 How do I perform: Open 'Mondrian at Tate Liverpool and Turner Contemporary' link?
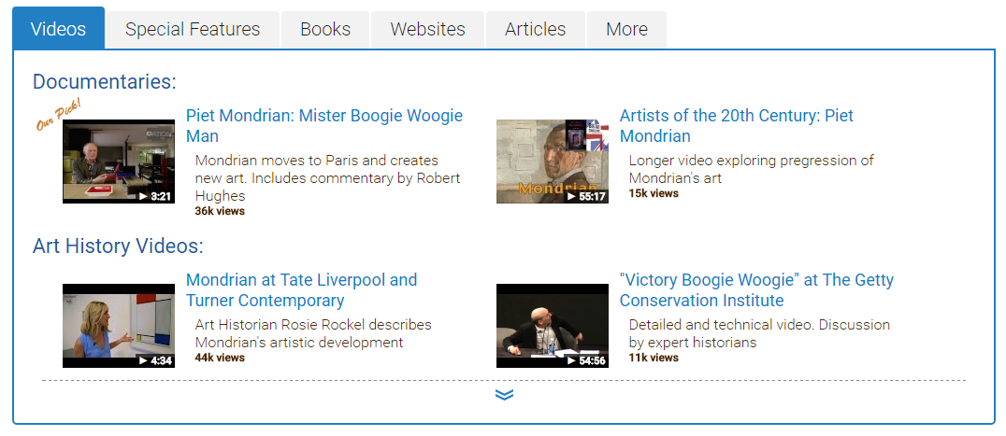302,290
